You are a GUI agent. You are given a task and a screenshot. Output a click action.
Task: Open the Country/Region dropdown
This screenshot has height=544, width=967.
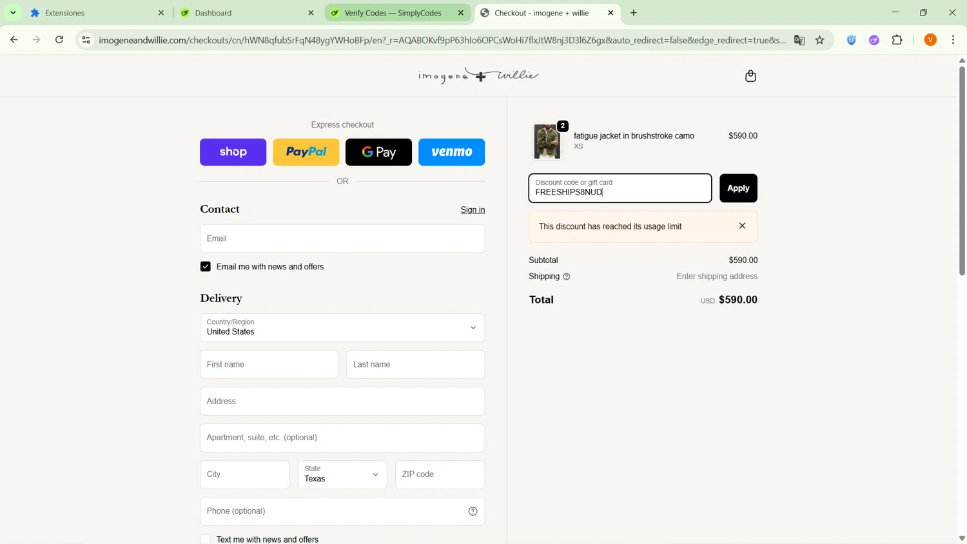pos(342,327)
